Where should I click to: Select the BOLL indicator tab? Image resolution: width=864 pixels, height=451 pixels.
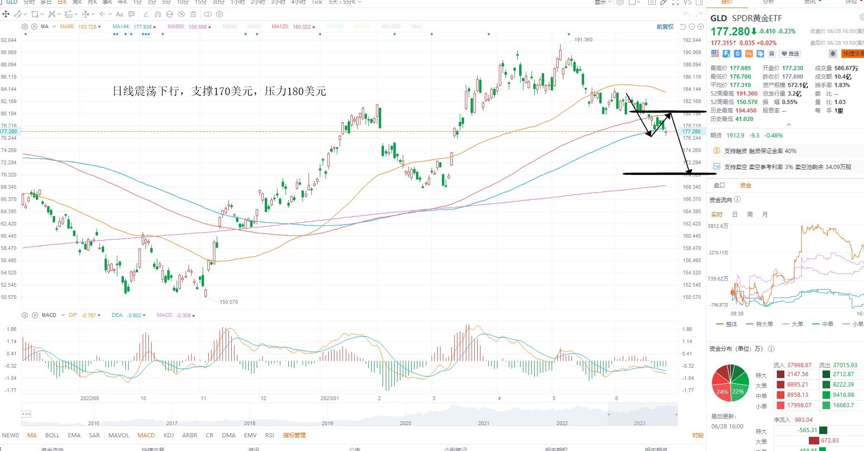pyautogui.click(x=52, y=435)
